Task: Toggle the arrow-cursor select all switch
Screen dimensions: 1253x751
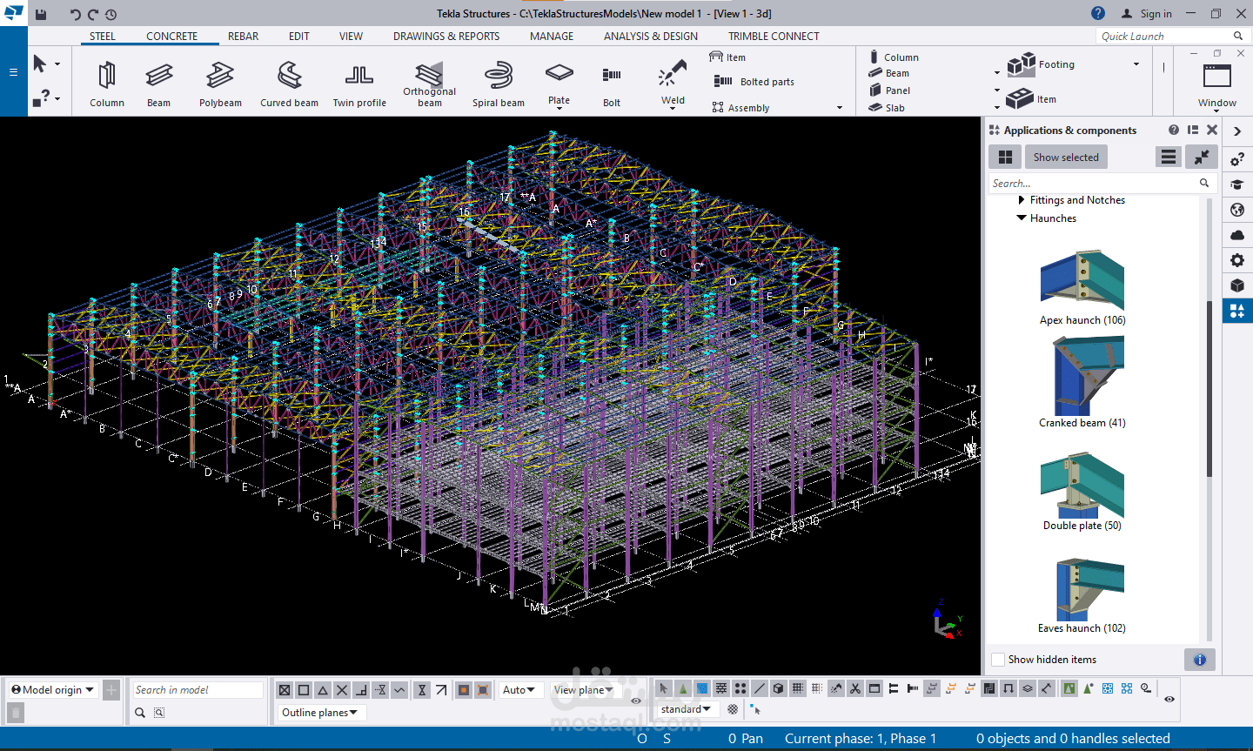Action: [664, 688]
